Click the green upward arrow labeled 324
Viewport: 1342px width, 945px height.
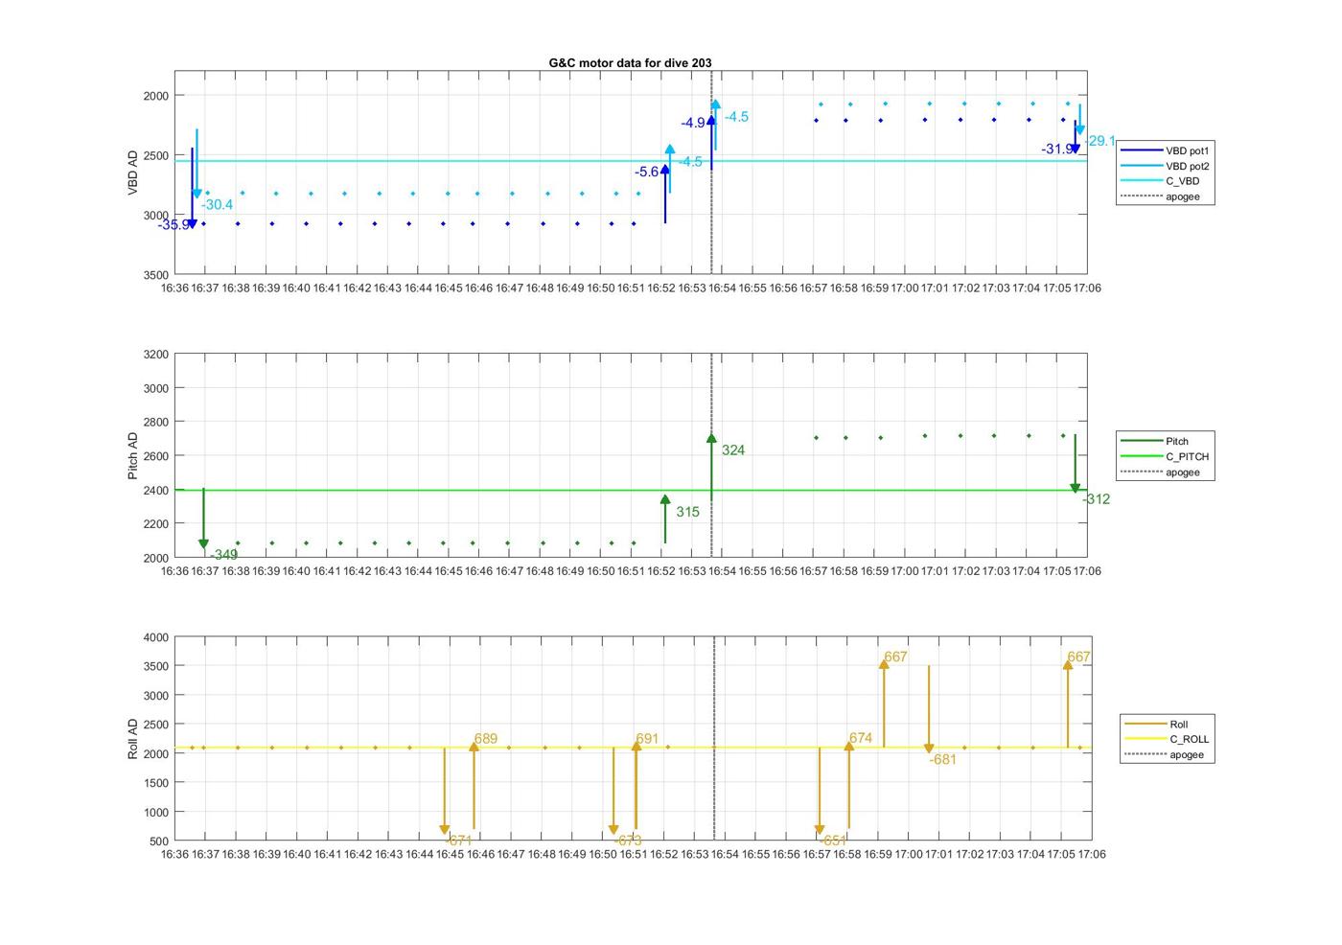[711, 468]
